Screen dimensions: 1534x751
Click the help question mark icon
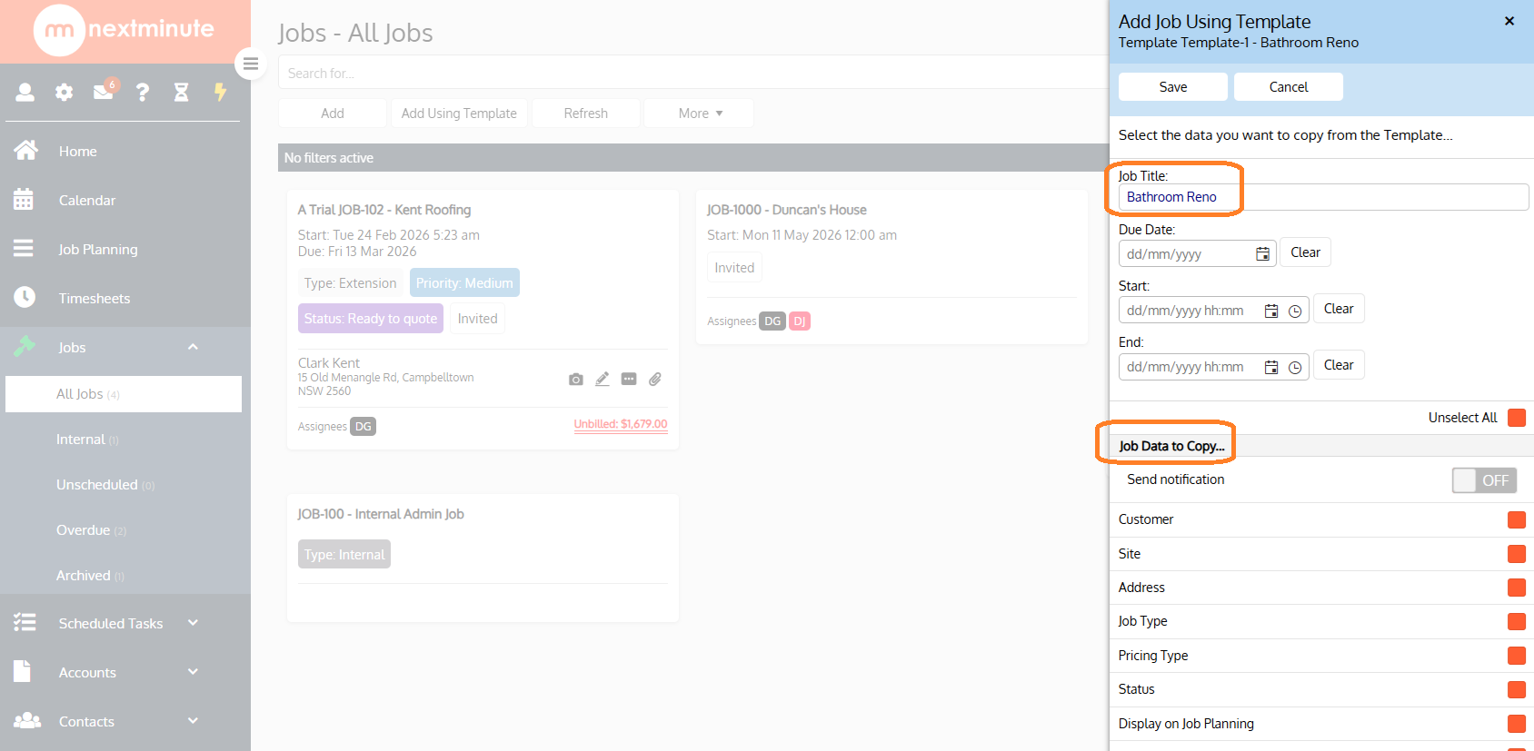click(x=143, y=92)
